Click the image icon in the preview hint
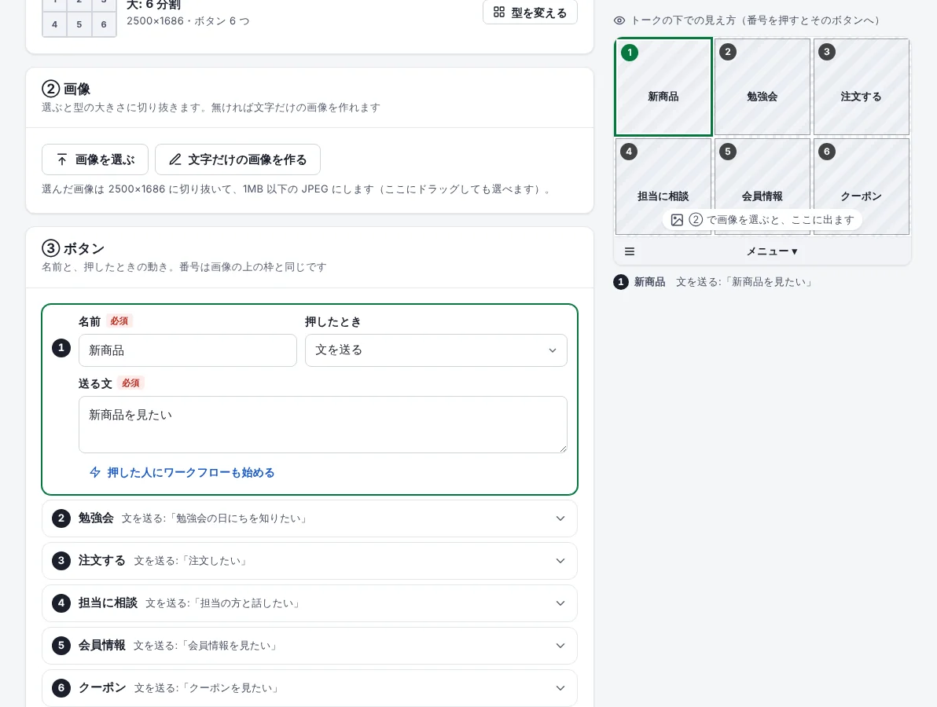Screen dimensions: 937x707 click(677, 220)
